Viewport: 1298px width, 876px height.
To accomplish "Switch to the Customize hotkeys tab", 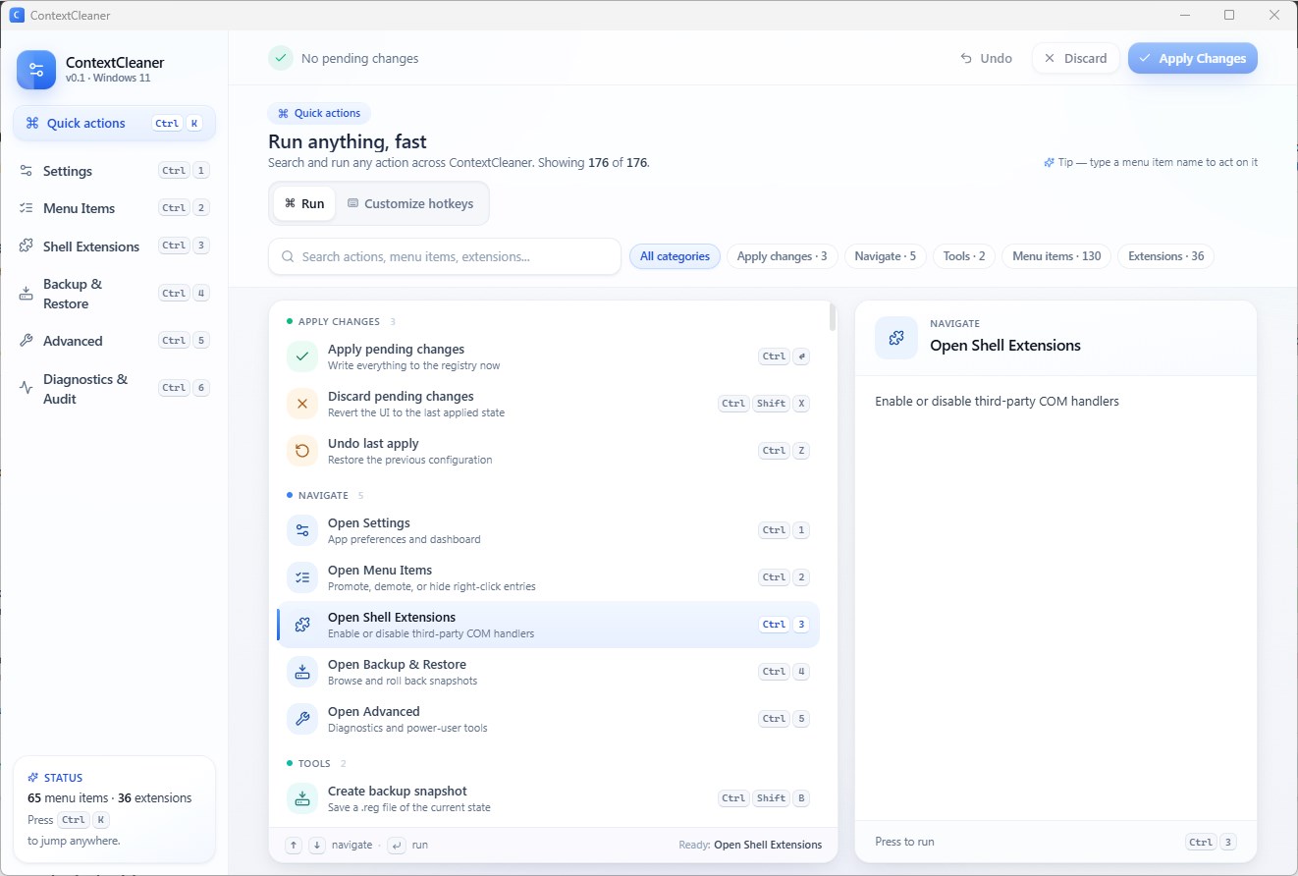I will point(410,203).
